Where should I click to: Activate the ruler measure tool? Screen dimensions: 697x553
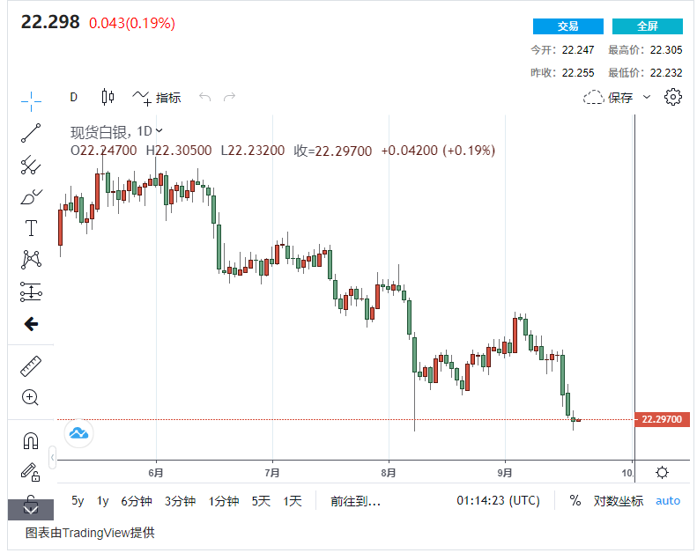click(31, 365)
